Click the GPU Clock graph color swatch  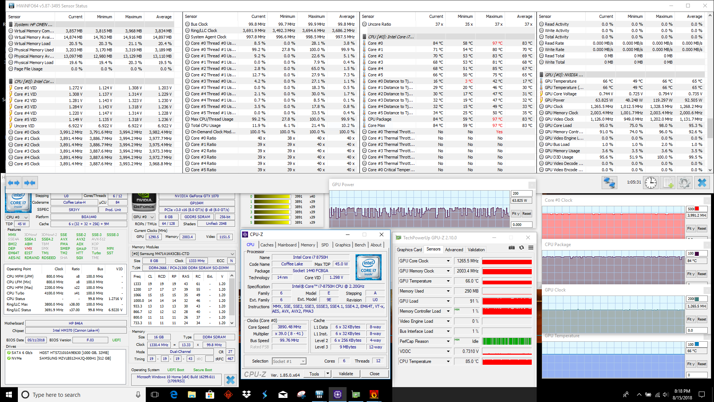click(697, 299)
